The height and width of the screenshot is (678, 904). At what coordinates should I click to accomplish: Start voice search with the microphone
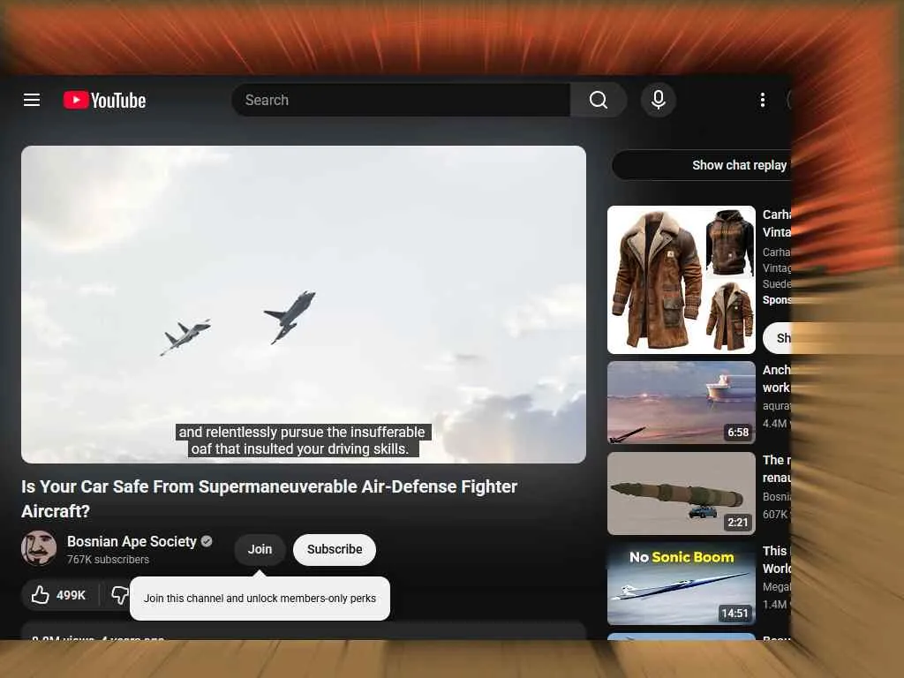coord(658,100)
